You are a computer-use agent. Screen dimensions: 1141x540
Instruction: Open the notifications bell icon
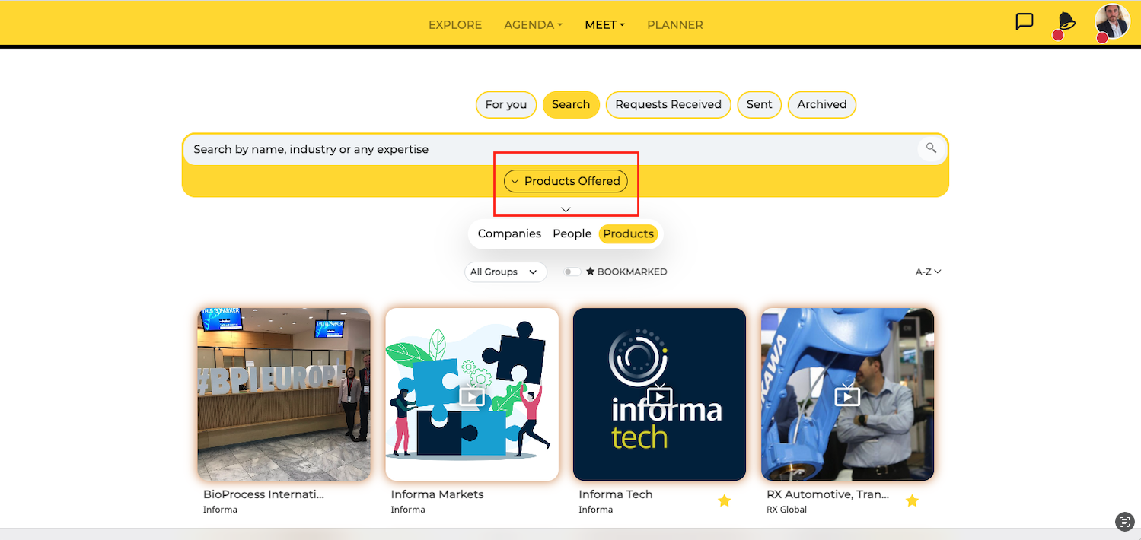coord(1066,22)
